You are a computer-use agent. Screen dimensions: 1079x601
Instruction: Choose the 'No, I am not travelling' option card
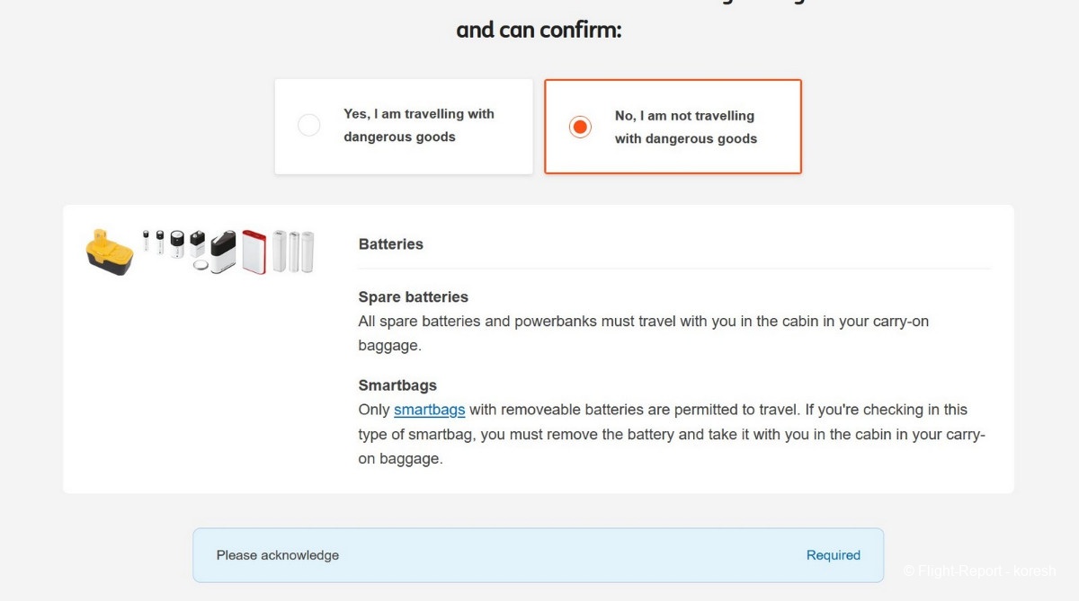(685, 128)
